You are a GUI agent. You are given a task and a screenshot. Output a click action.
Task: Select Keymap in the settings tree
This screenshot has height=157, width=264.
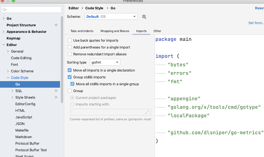(x=13, y=38)
